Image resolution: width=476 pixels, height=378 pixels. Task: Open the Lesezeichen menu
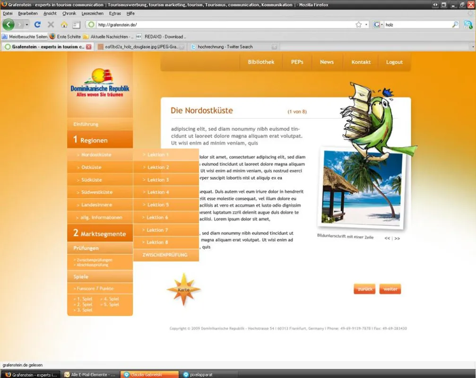92,13
